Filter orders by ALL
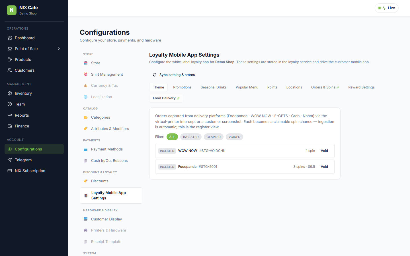This screenshot has width=410, height=256. (172, 137)
